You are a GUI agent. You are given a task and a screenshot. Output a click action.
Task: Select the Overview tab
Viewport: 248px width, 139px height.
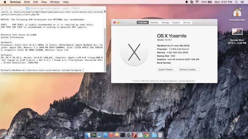point(143,22)
